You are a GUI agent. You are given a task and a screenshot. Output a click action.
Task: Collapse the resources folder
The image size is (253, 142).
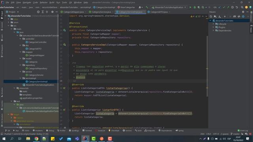coord(14,88)
